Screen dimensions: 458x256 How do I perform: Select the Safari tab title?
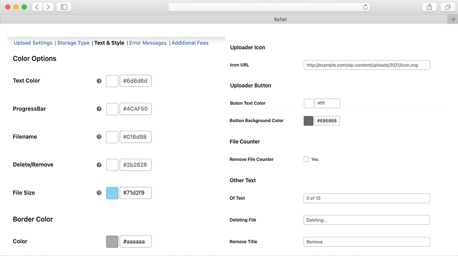point(280,19)
